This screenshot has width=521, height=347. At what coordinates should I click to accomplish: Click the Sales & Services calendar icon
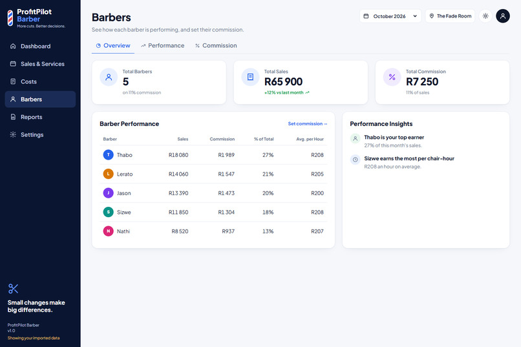[13, 64]
